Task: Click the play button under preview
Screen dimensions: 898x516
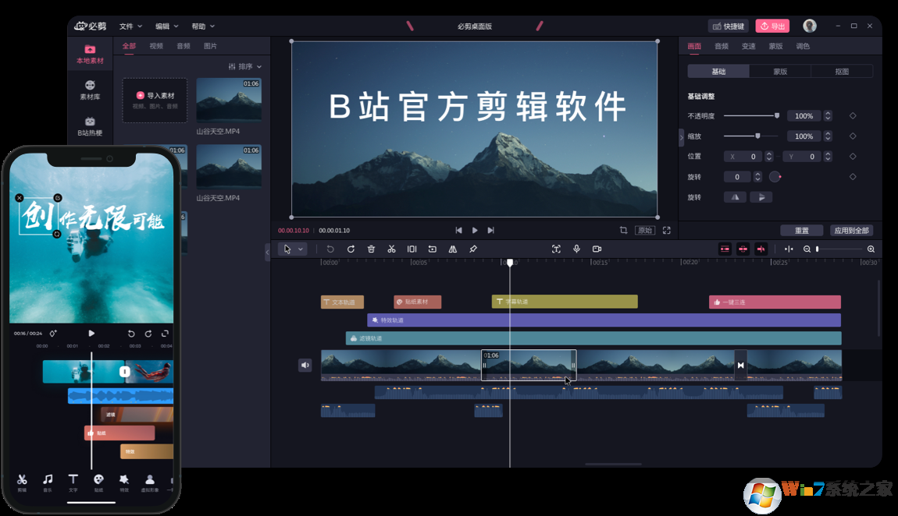Action: click(x=475, y=230)
